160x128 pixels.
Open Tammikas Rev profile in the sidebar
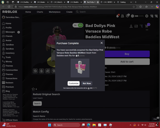pos(11,17)
